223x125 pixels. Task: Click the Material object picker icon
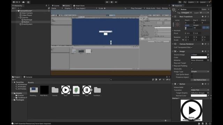tap(208, 60)
